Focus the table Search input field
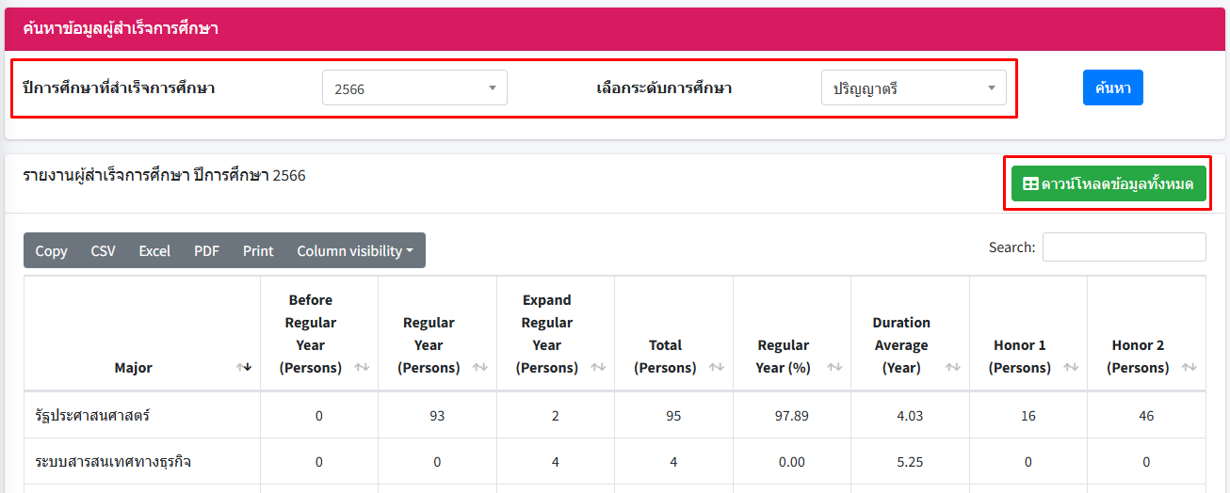1230x493 pixels. coord(1124,247)
